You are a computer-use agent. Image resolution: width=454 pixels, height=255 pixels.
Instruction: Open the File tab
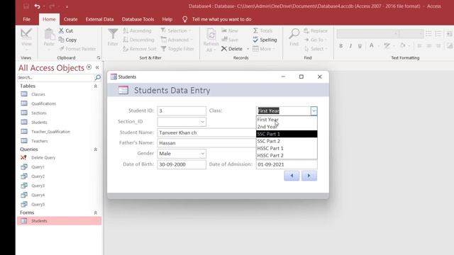[x=27, y=19]
